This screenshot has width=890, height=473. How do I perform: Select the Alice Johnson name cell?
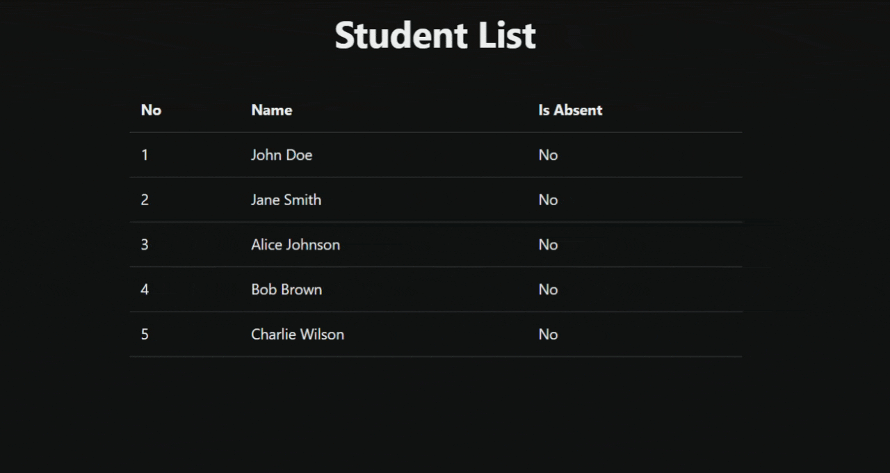[296, 245]
